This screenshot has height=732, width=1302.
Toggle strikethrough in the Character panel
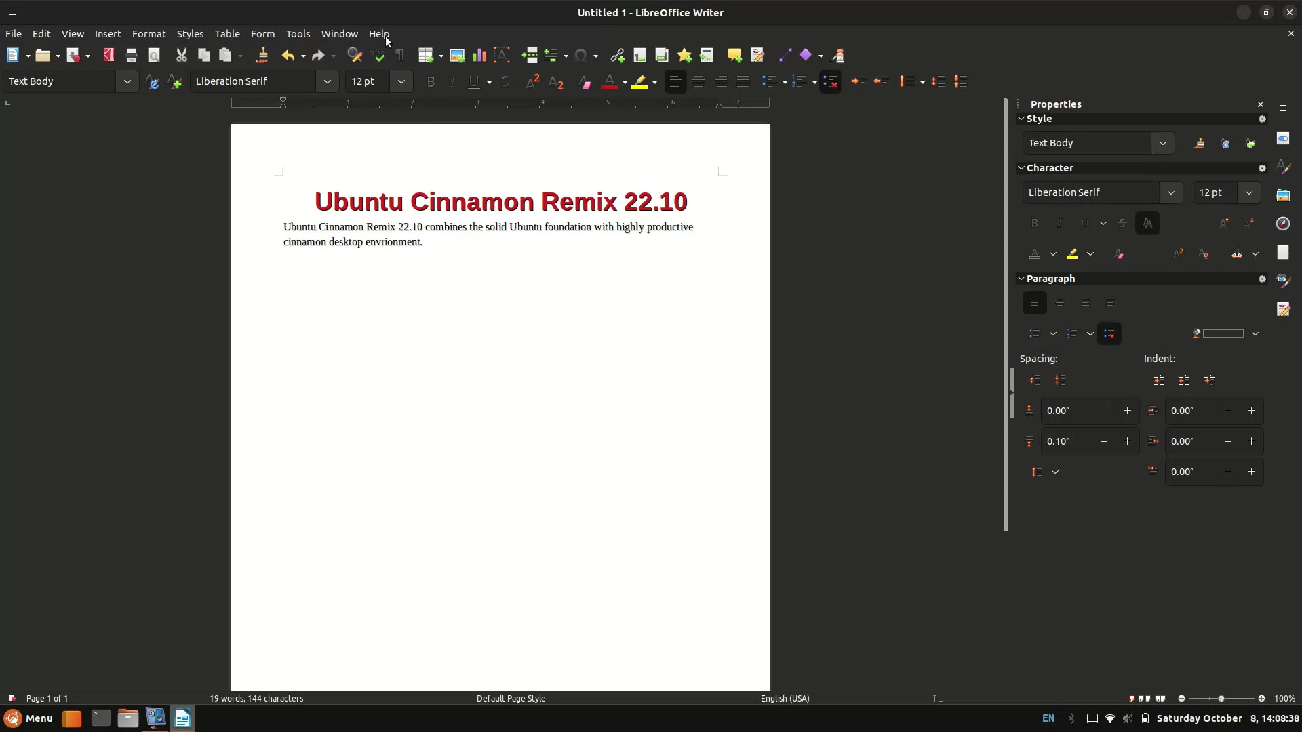coord(1123,223)
